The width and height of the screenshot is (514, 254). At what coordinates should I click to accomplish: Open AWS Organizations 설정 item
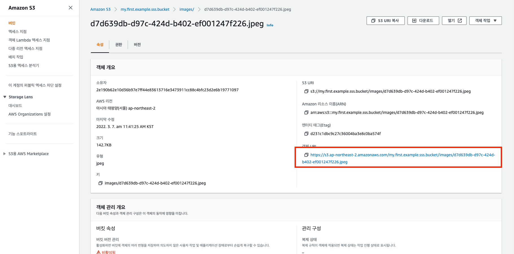[30, 114]
